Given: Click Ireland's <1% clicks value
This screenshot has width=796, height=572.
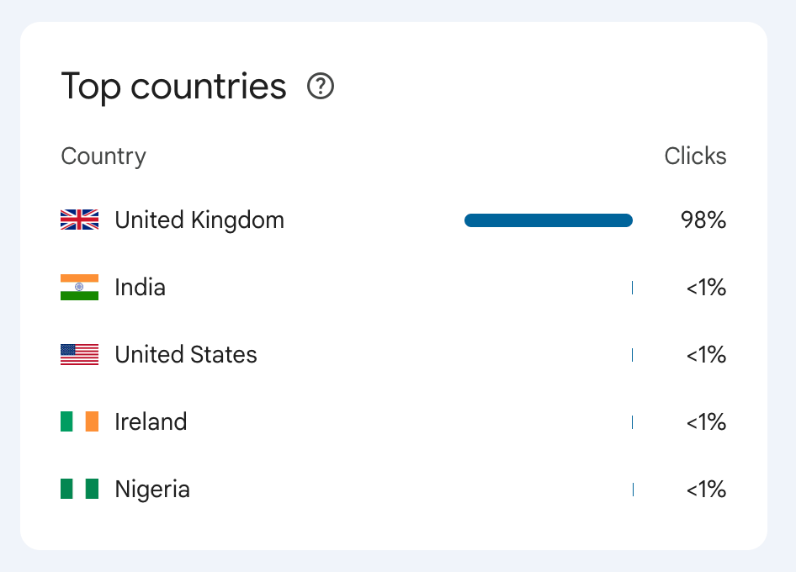Looking at the screenshot, I should point(706,421).
